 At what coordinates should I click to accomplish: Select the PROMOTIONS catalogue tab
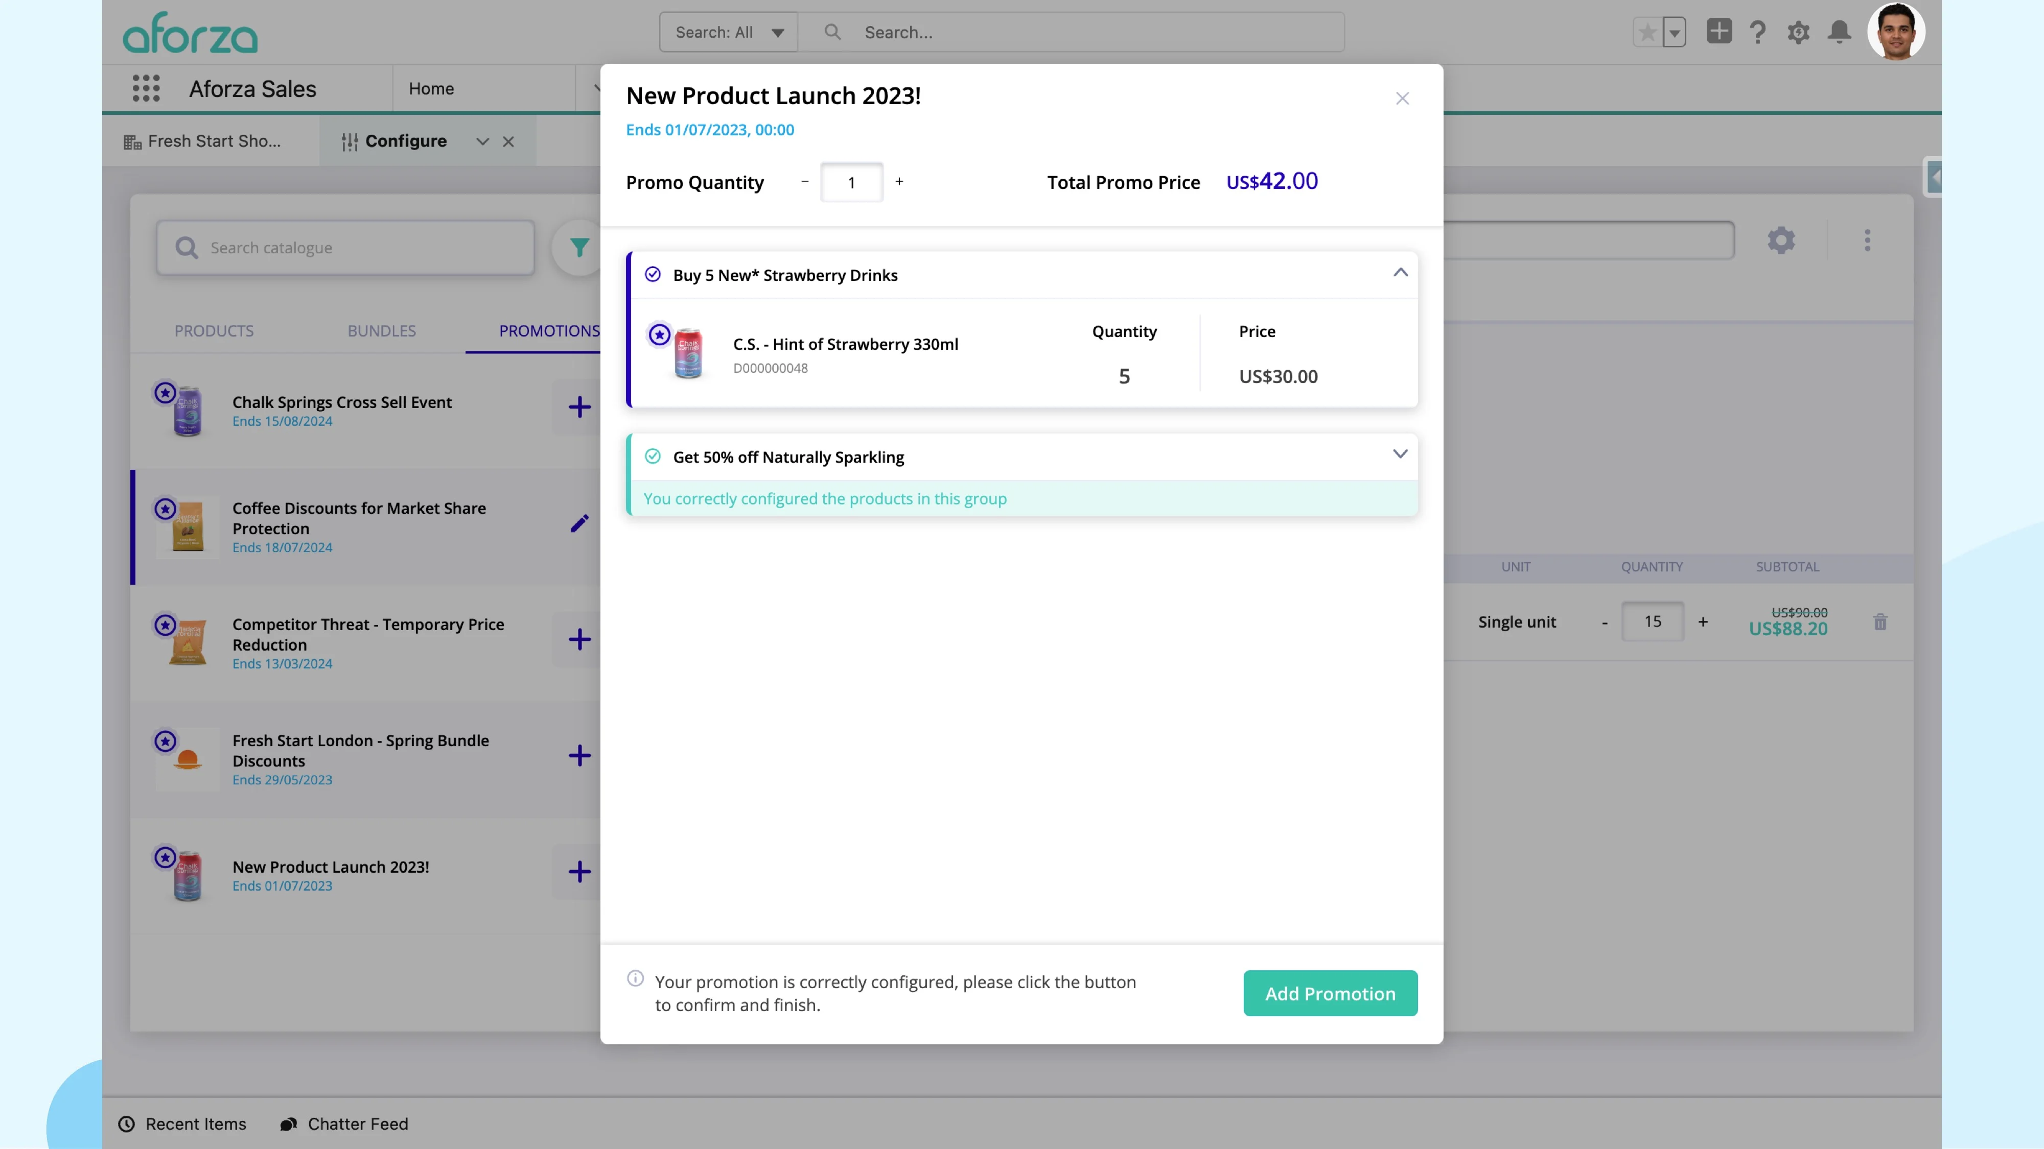pyautogui.click(x=549, y=331)
